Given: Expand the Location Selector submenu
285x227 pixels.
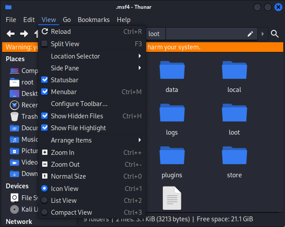Looking at the screenshot, I should pos(92,56).
